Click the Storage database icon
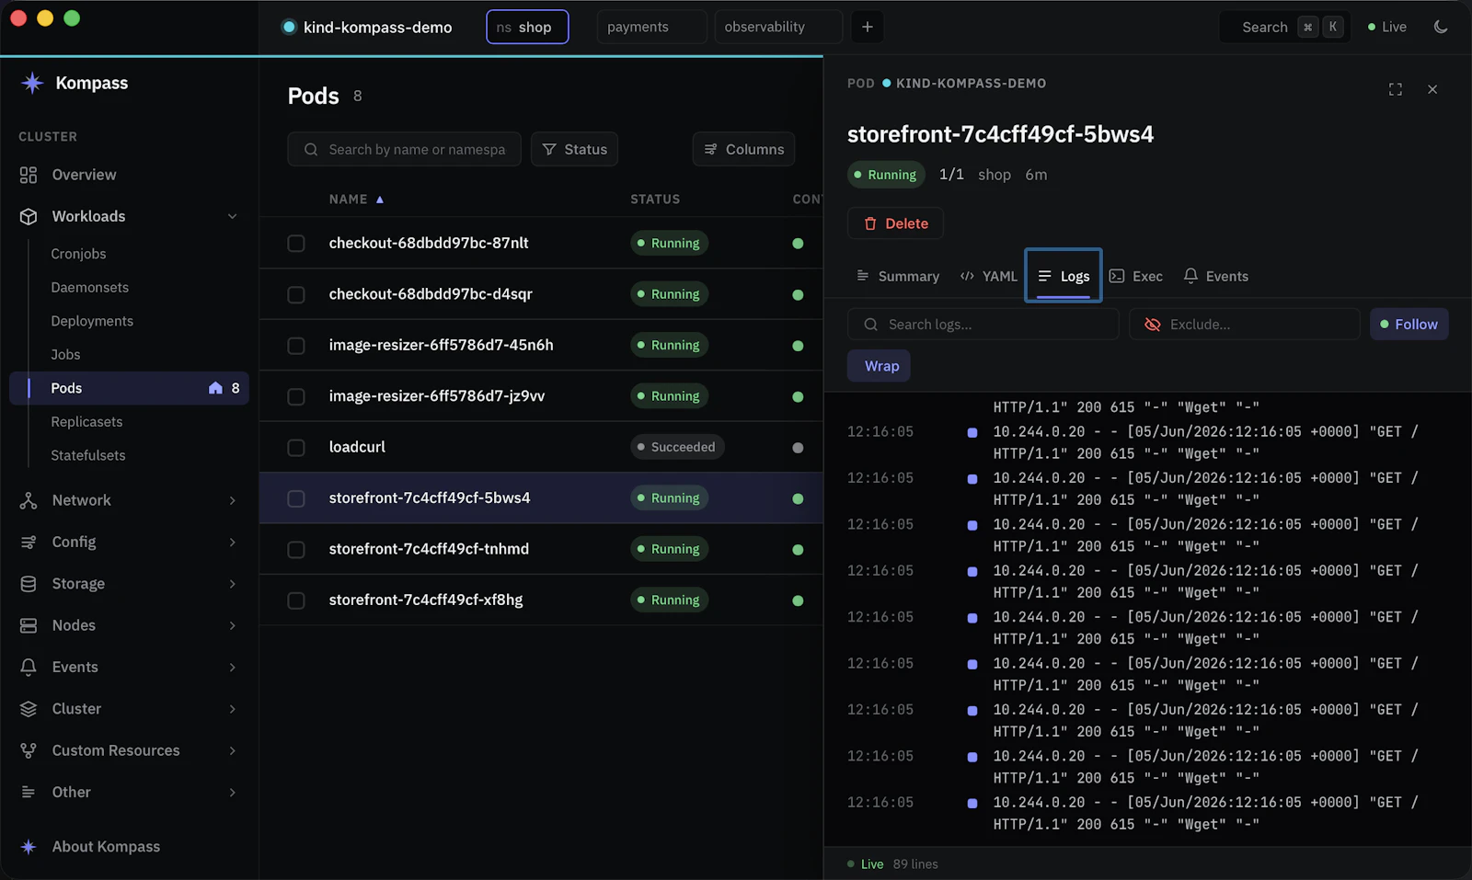 click(29, 584)
